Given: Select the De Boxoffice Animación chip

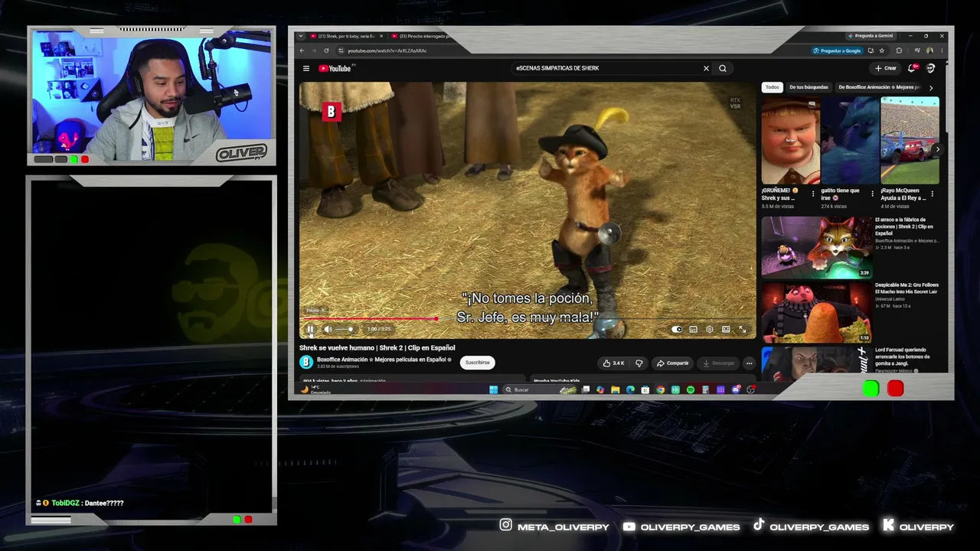Looking at the screenshot, I should (879, 87).
